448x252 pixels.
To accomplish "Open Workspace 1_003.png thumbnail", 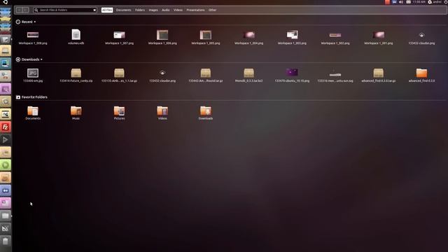I will click(x=292, y=35).
